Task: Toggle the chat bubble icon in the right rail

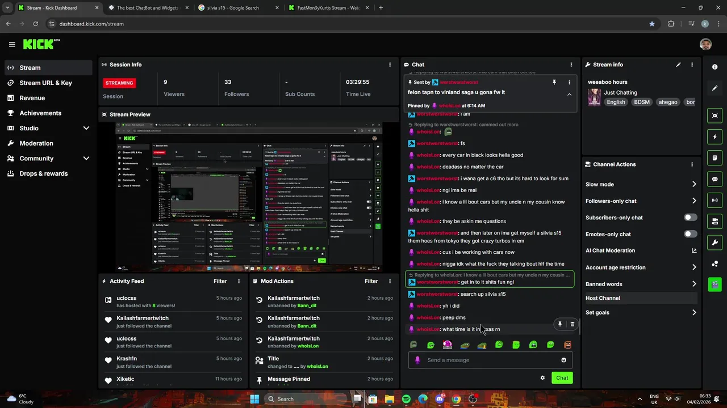Action: (715, 179)
